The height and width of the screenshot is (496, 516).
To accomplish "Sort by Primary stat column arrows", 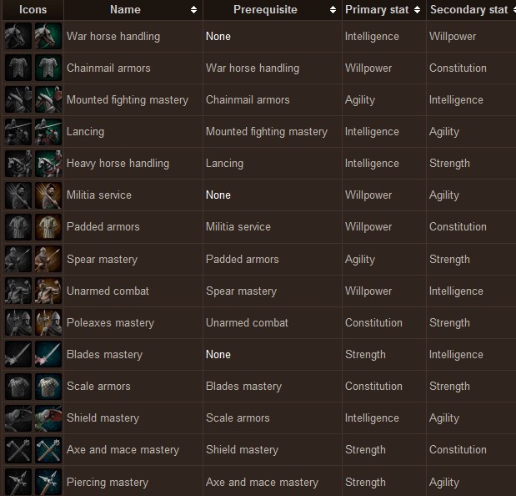I will pos(417,9).
